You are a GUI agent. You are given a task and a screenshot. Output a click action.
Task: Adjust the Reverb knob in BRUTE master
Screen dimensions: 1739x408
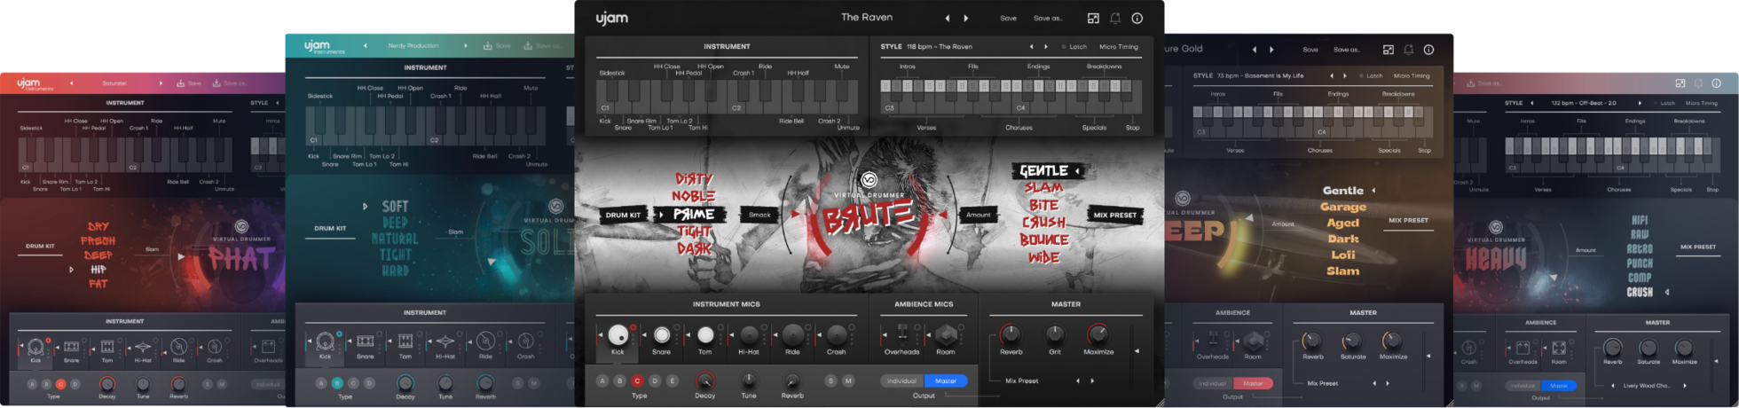click(1011, 334)
